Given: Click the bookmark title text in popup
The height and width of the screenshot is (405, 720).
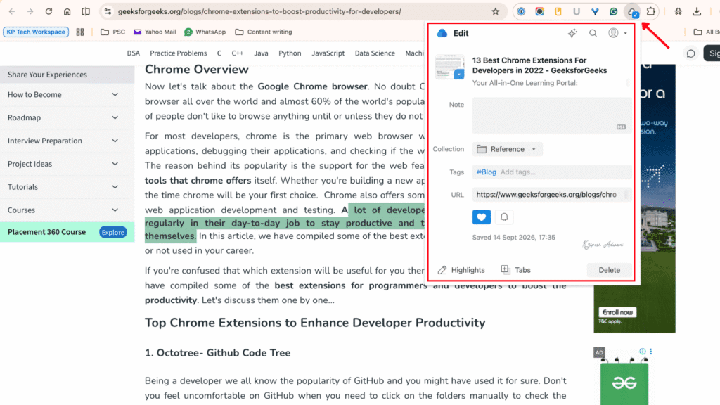Looking at the screenshot, I should [x=539, y=65].
